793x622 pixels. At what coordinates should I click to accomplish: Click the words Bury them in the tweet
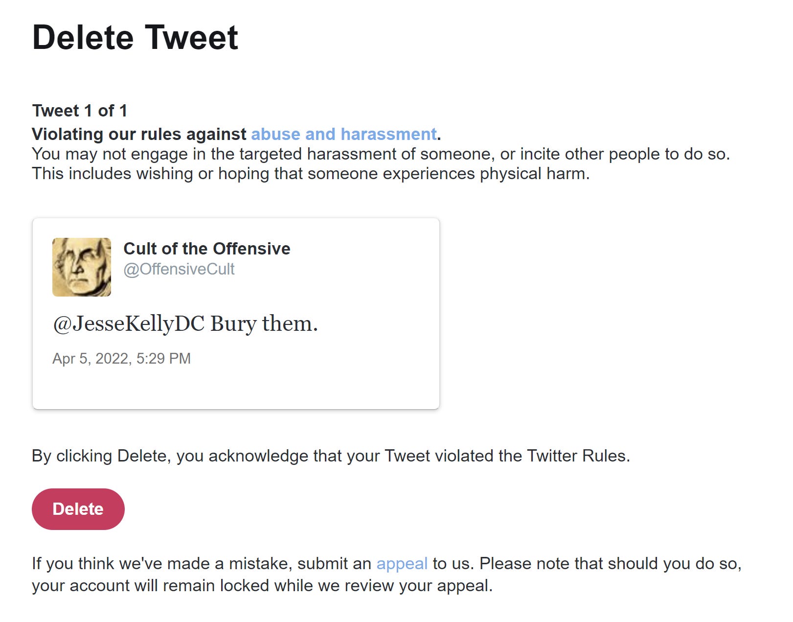tap(264, 324)
